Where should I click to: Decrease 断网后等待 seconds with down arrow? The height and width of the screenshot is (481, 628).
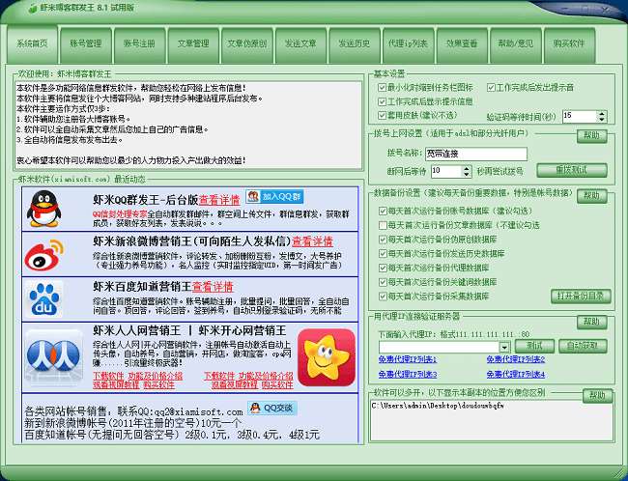(467, 174)
